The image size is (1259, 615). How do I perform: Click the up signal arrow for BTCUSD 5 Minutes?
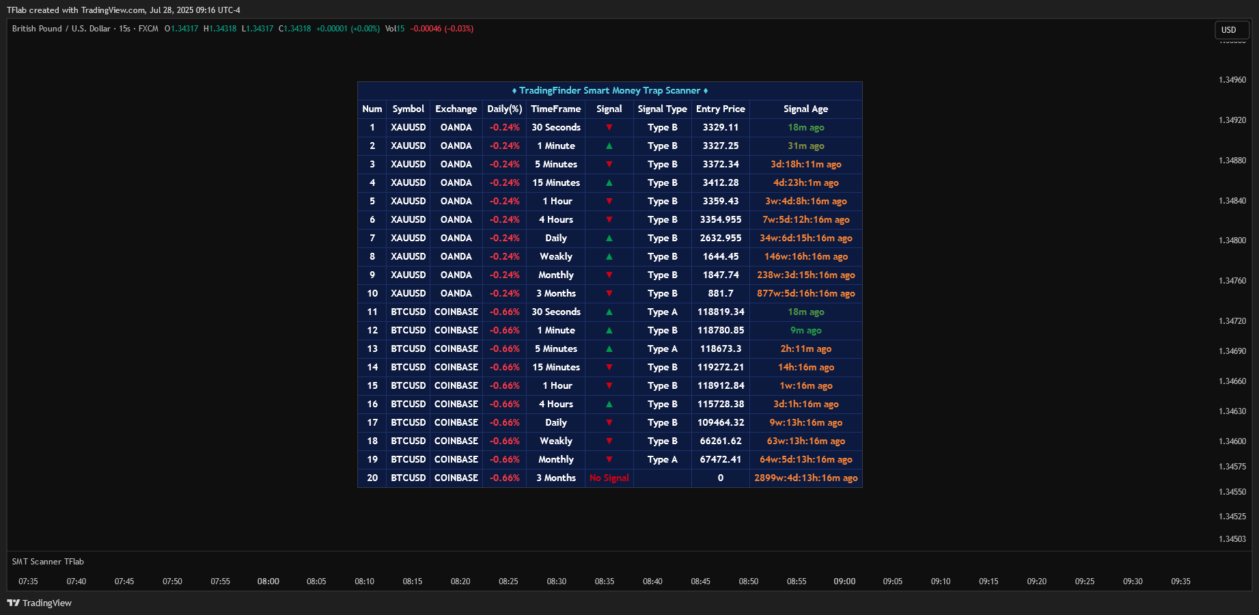pyautogui.click(x=609, y=348)
